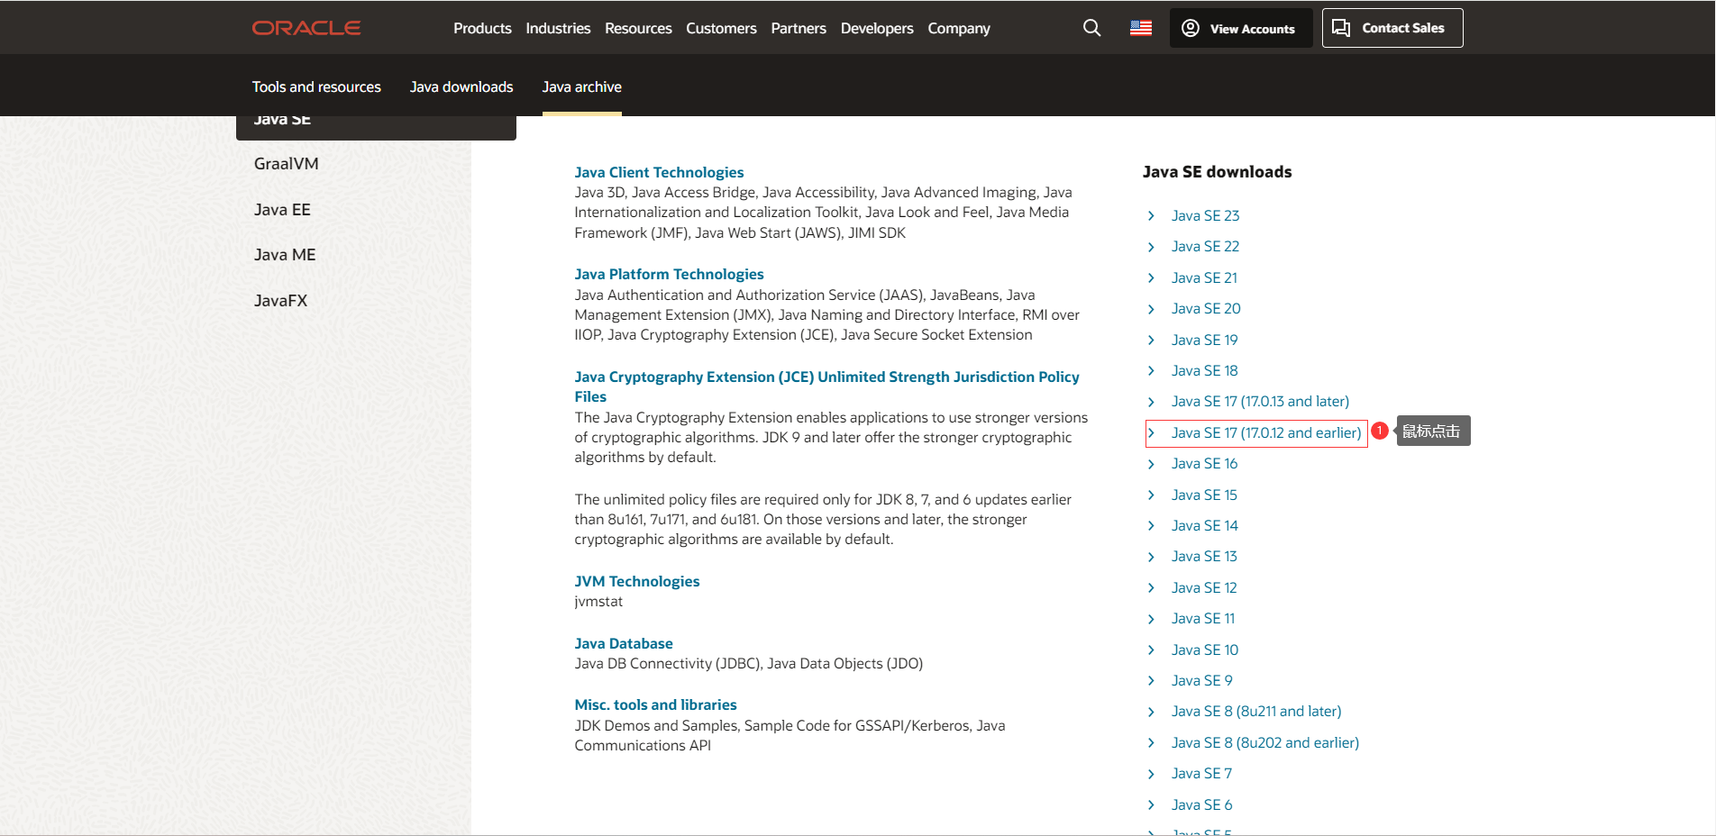This screenshot has width=1716, height=836.
Task: Open the JVM Technologies link
Action: 636,581
